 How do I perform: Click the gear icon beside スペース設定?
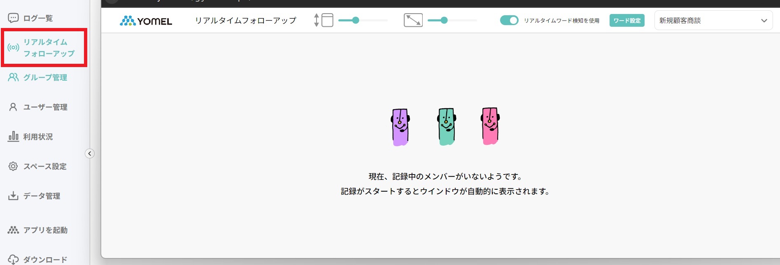13,166
